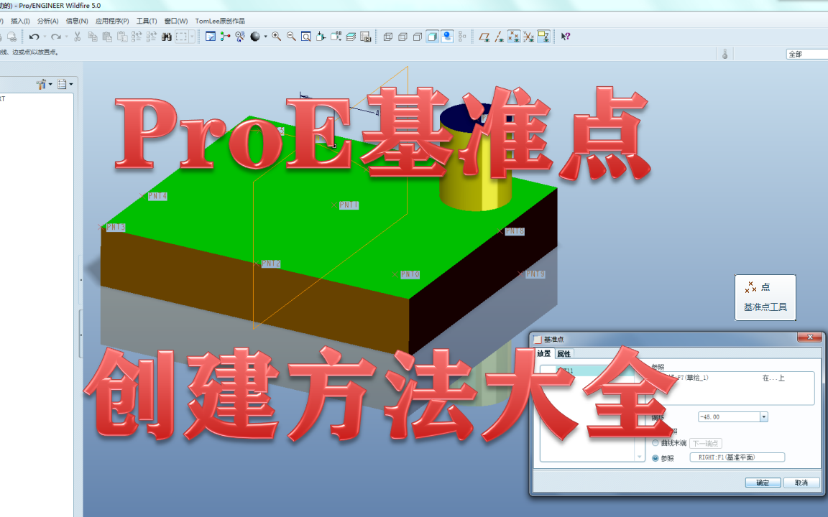Open the 工具(T) menu
Image resolution: width=828 pixels, height=517 pixels.
(x=146, y=20)
